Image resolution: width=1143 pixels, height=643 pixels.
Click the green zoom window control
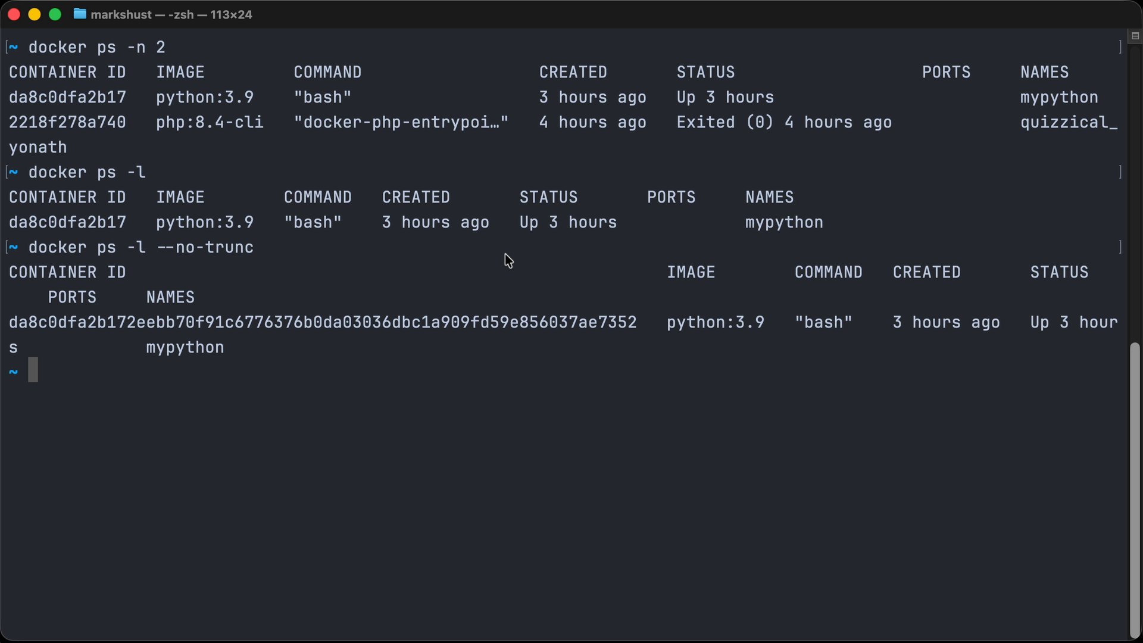click(x=54, y=14)
